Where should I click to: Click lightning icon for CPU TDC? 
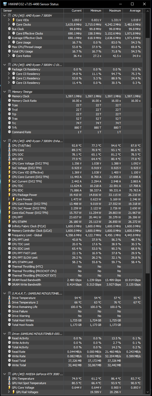pos(9,186)
